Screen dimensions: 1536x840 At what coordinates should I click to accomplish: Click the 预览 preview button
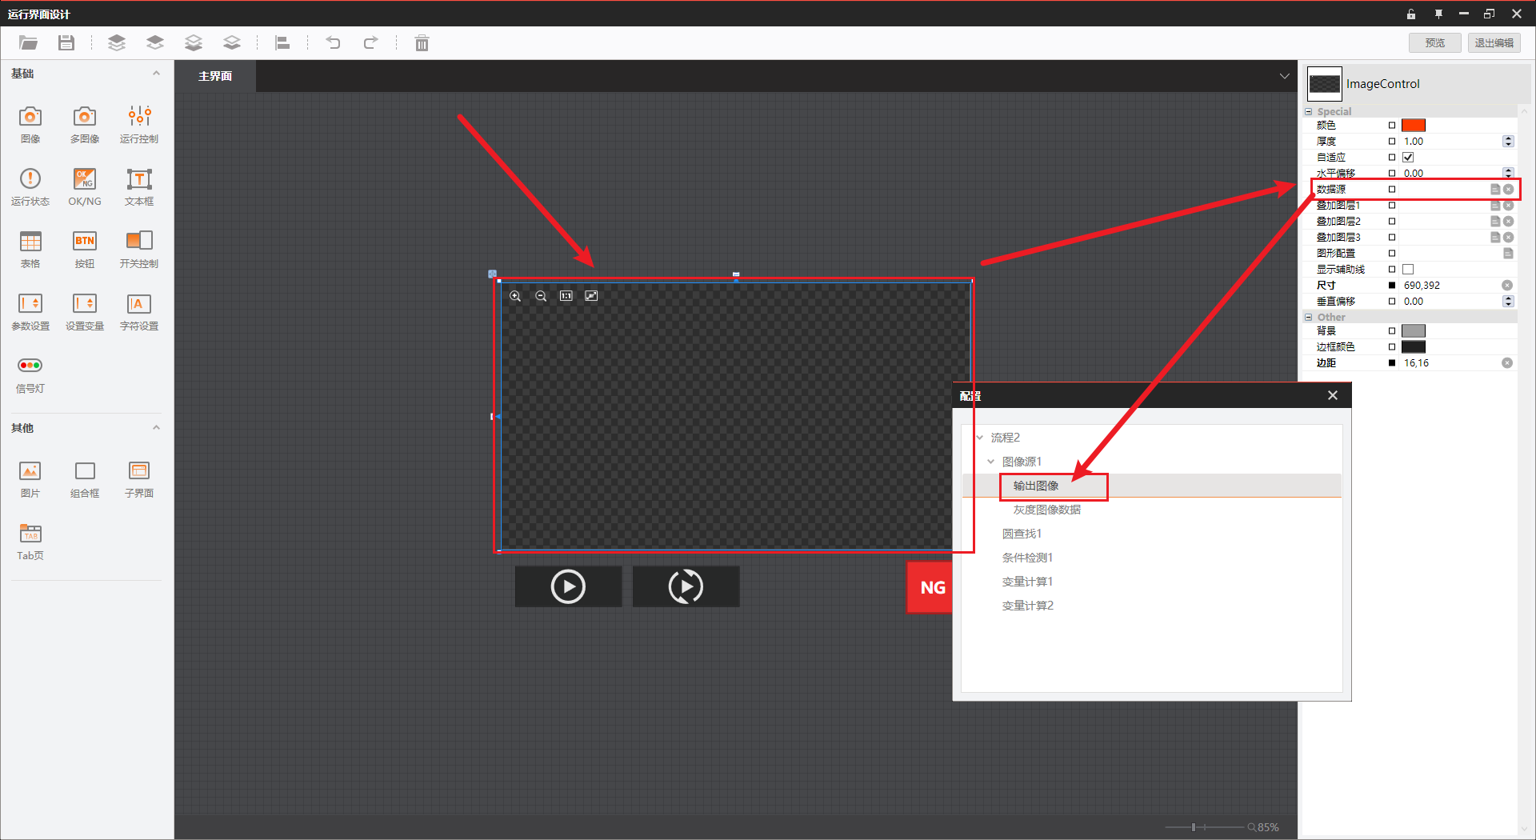coord(1434,43)
